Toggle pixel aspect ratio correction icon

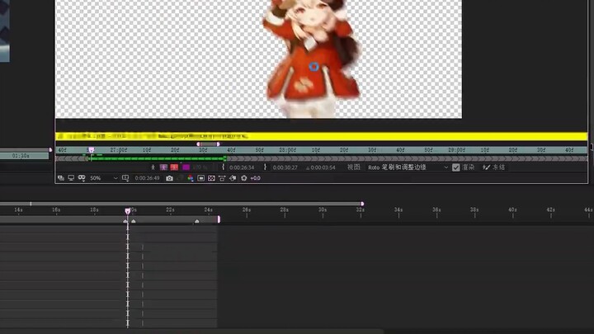click(222, 178)
